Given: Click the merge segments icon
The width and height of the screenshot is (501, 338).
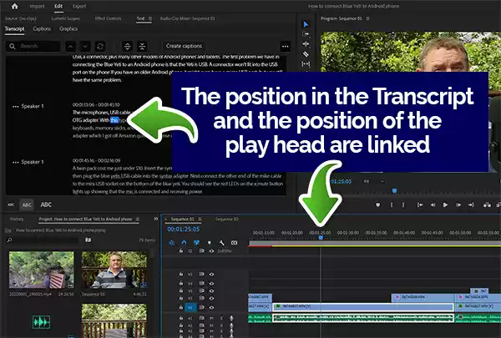Looking at the screenshot, I should click(142, 47).
